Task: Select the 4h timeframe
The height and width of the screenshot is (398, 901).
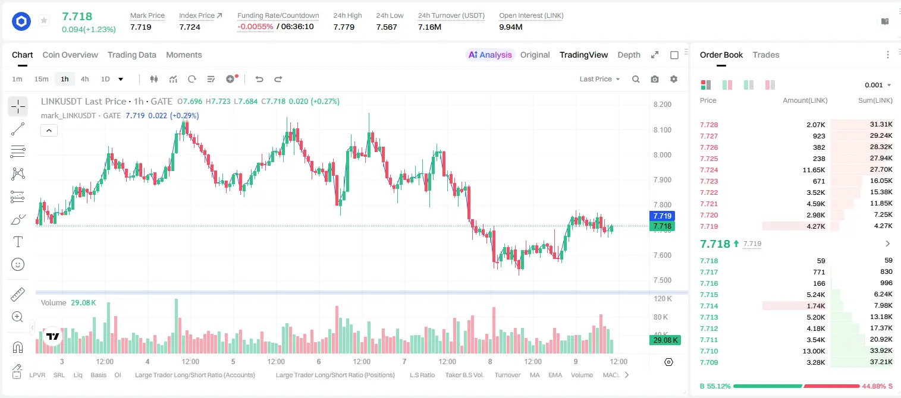Action: coord(85,79)
